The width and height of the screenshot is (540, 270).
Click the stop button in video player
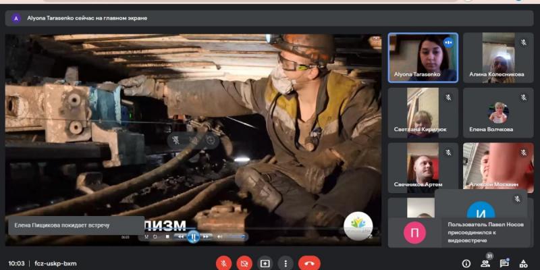click(x=167, y=236)
